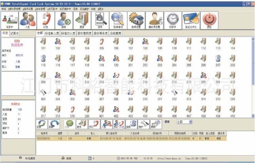The image size is (256, 164).
Task: Select occupied room 102 icon
Action: [x=58, y=42]
